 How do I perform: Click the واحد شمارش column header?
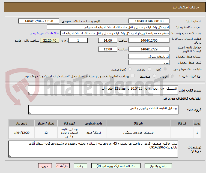(94, 123)
